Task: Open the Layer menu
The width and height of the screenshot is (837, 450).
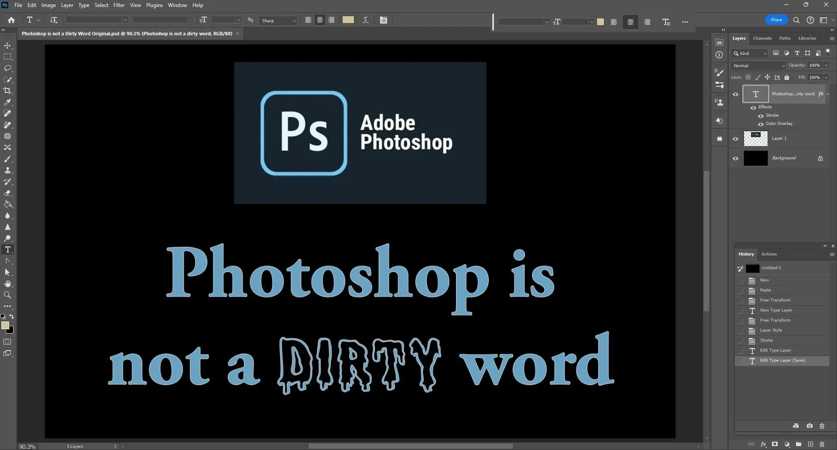Action: click(x=67, y=5)
